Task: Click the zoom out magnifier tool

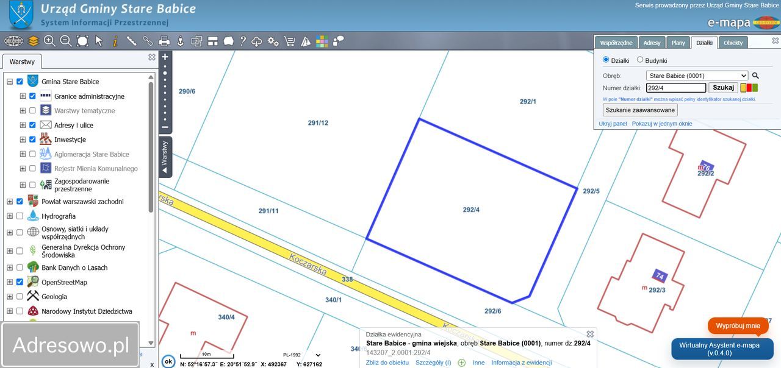Action: click(66, 41)
